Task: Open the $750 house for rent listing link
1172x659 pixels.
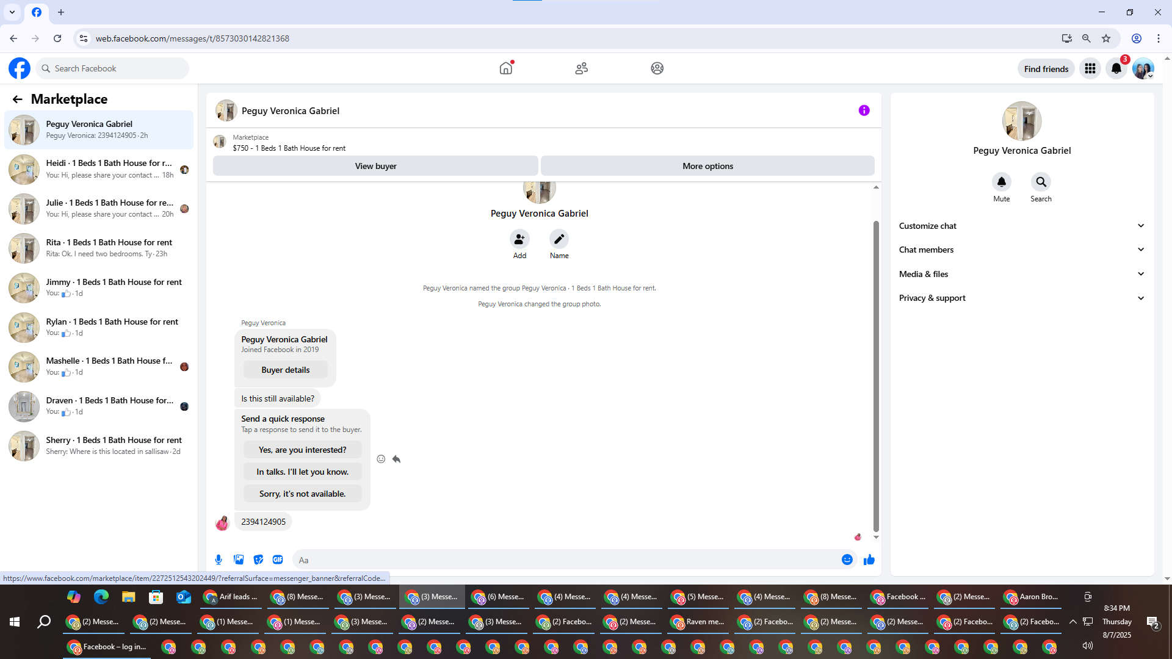Action: (x=289, y=148)
